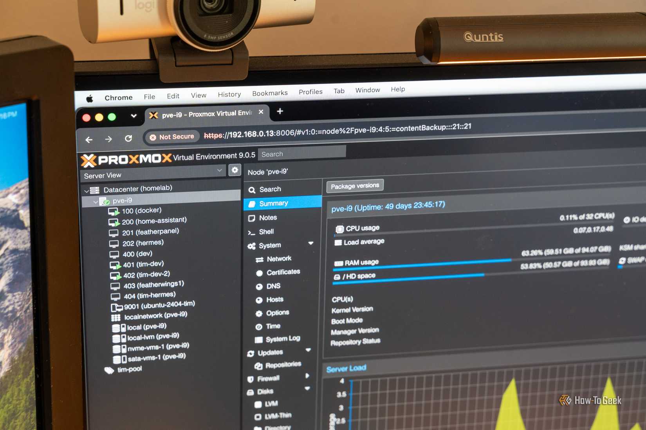
Task: Open the Server View dropdown
Action: tap(153, 173)
